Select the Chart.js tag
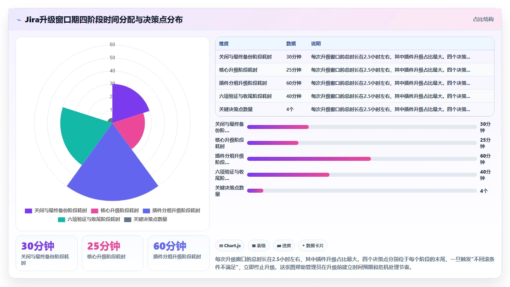 click(x=230, y=246)
